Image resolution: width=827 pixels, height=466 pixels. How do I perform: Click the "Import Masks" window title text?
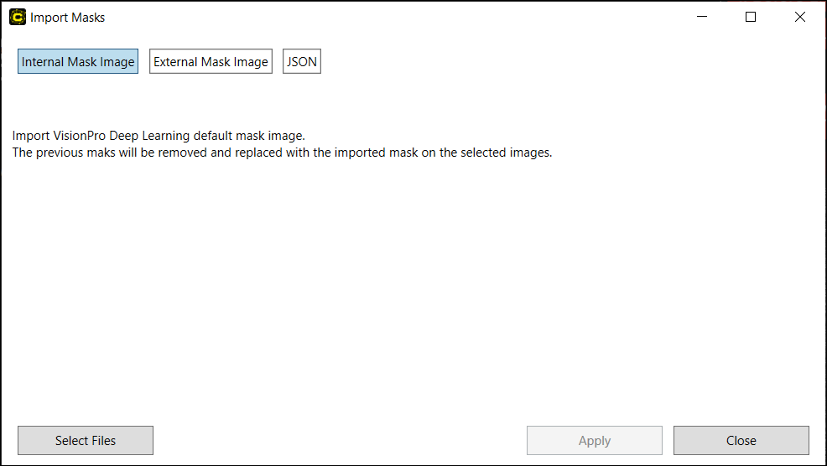point(68,18)
